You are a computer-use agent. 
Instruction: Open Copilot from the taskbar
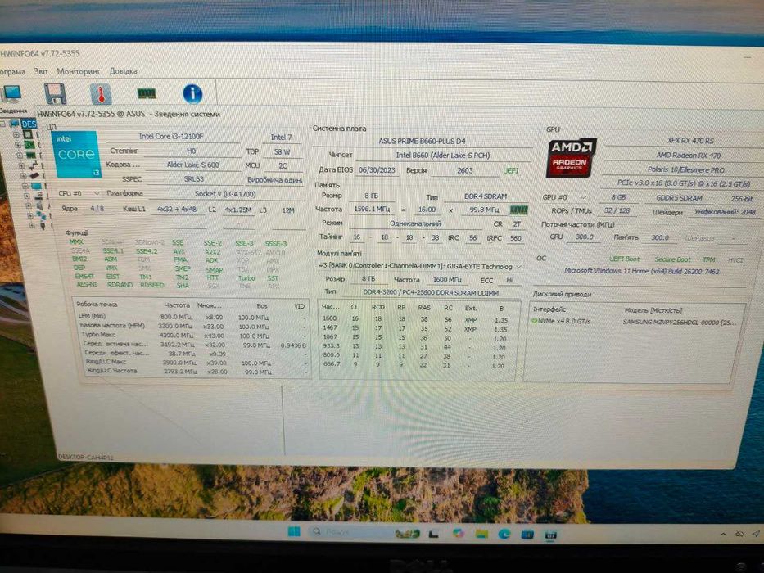pyautogui.click(x=458, y=533)
